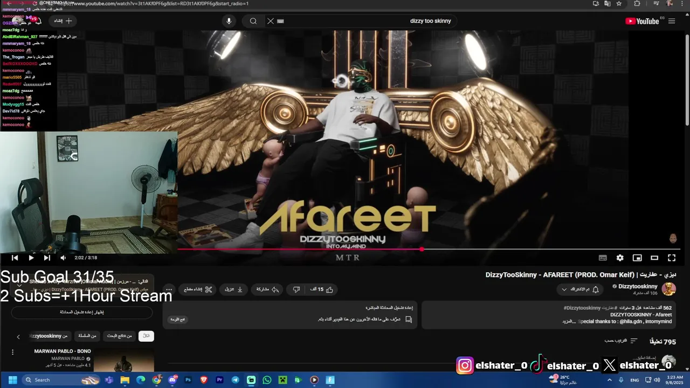Screen dimensions: 690x388
Task: Bookmark this page with the star icon
Action: [x=619, y=3]
